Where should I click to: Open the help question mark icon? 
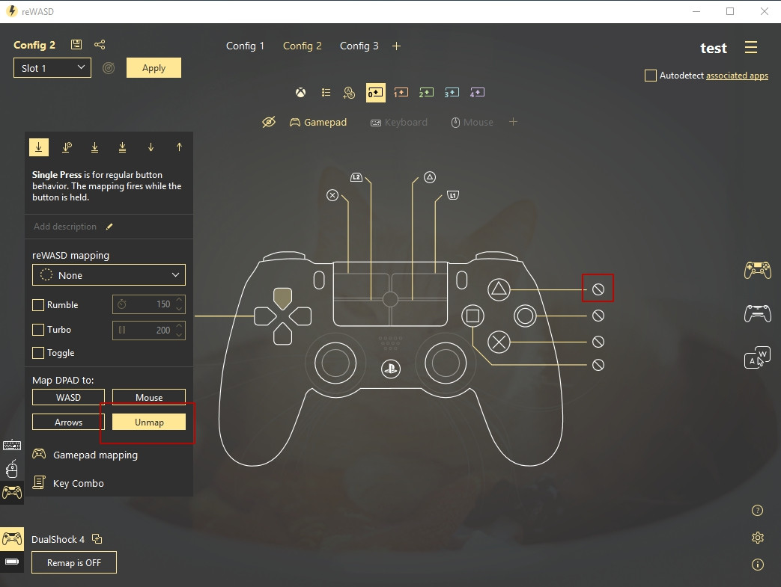pyautogui.click(x=757, y=511)
